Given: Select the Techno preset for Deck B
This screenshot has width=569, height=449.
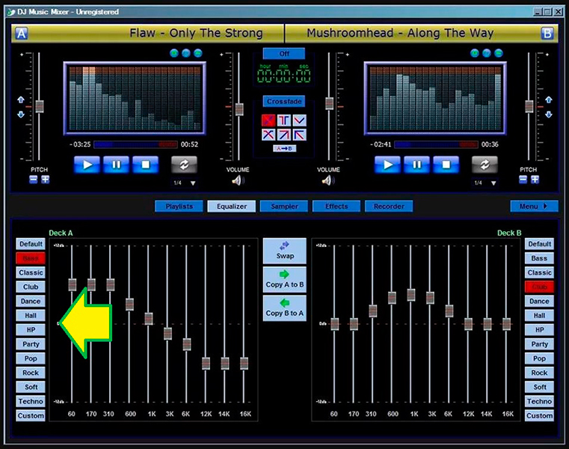Looking at the screenshot, I should [x=539, y=401].
